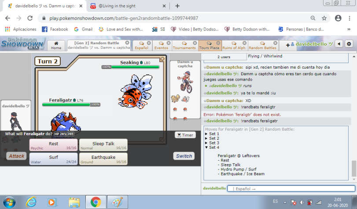Image resolution: width=357 pixels, height=209 pixels.
Task: Close the Ruins of Alph room tab
Action: [x=244, y=43]
